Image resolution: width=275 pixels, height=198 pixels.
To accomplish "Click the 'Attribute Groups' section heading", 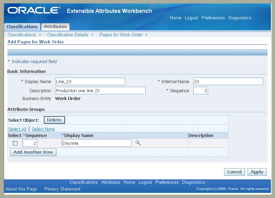I will [x=26, y=109].
